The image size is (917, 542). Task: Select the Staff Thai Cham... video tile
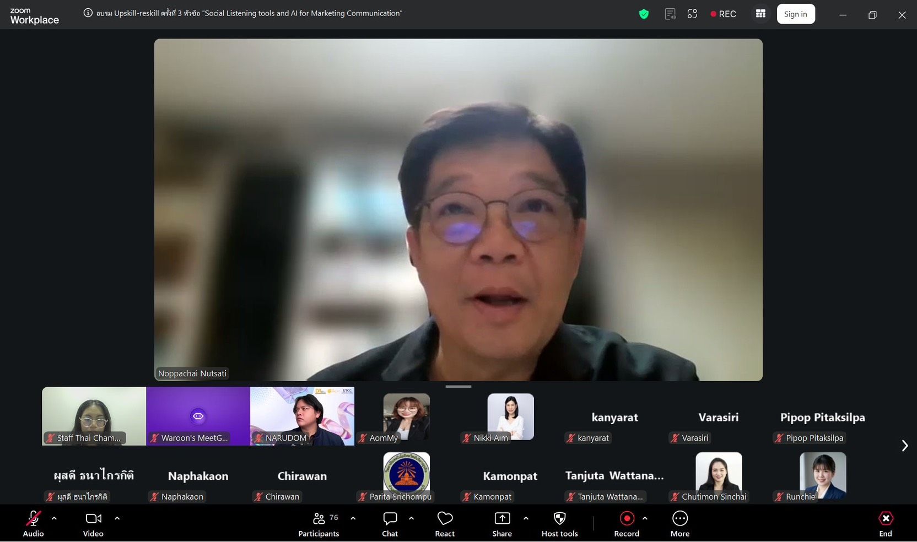tap(94, 416)
